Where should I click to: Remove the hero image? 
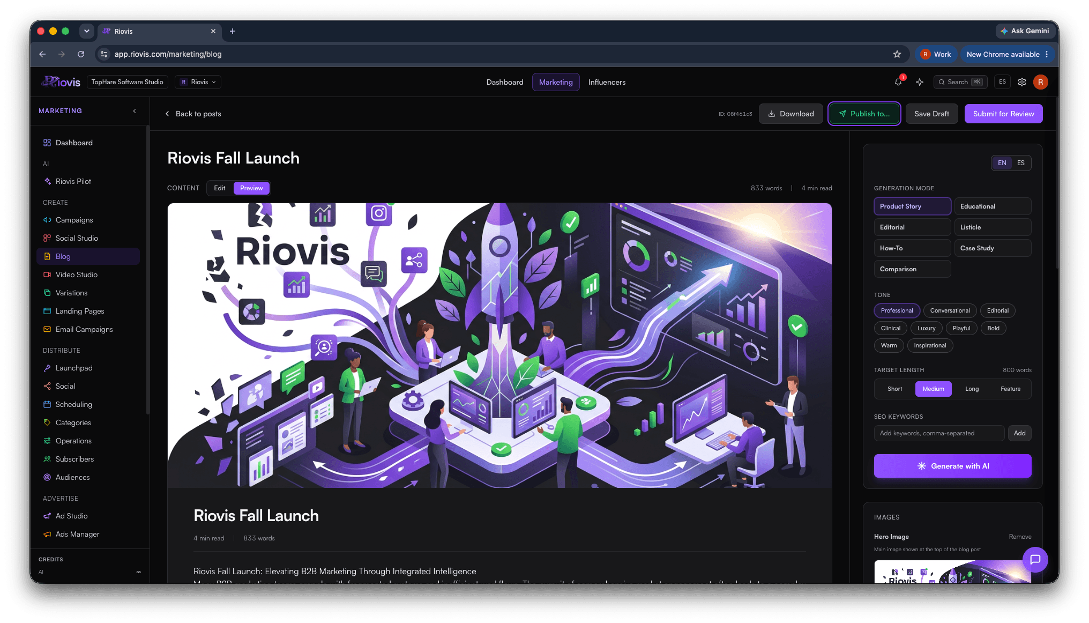tap(1020, 537)
